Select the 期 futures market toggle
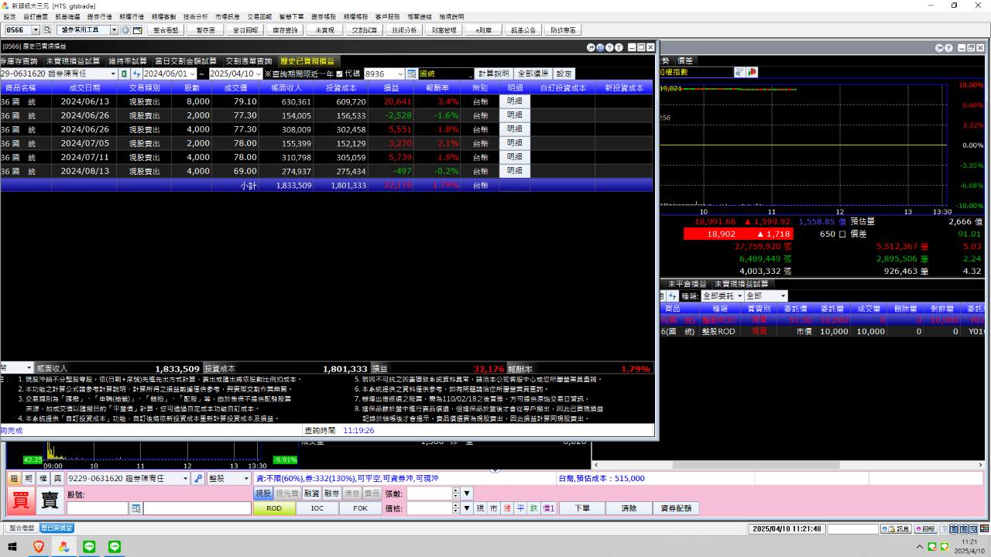The height and width of the screenshot is (557, 991). tap(29, 479)
